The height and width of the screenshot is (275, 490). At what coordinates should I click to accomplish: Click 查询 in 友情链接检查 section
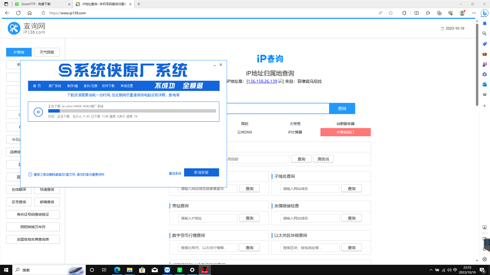click(352, 218)
